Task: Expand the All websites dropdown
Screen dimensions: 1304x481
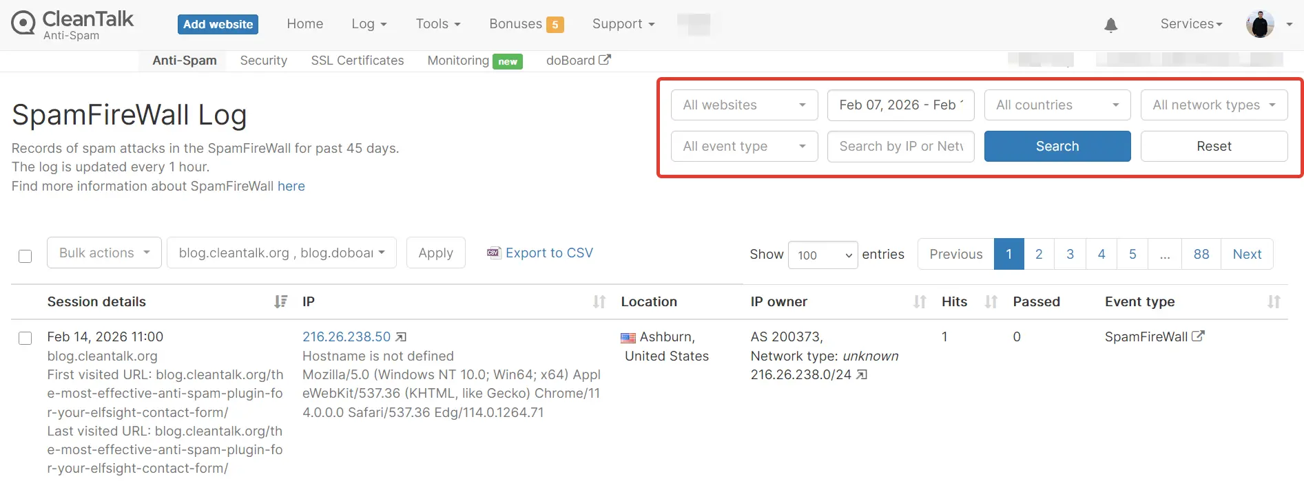Action: pyautogui.click(x=744, y=105)
